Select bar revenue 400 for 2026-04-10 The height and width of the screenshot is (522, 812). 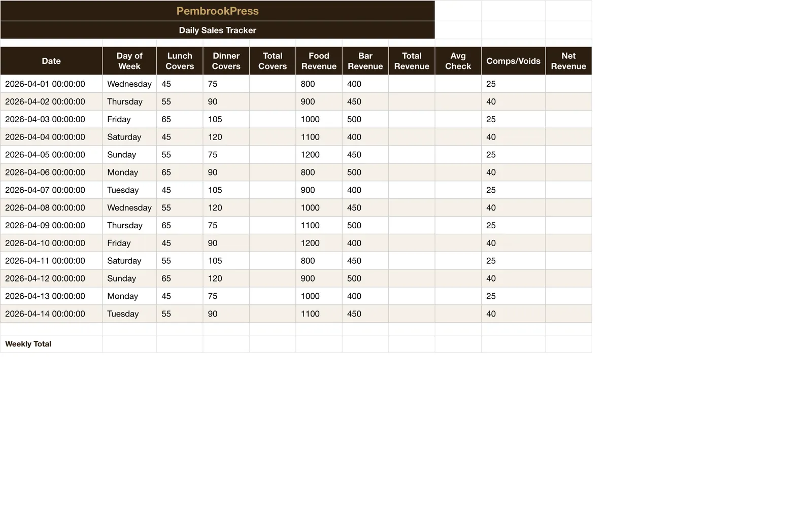[365, 243]
